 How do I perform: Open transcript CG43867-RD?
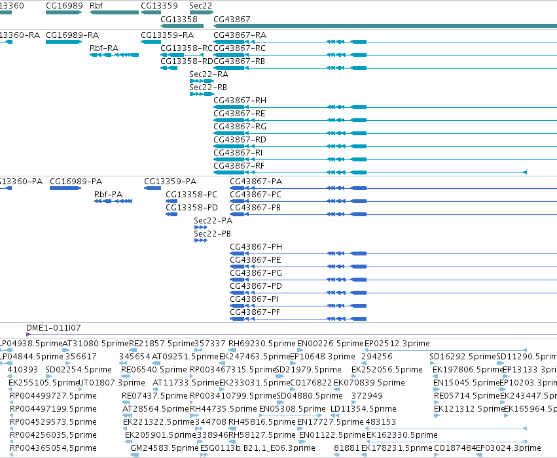coord(240,140)
